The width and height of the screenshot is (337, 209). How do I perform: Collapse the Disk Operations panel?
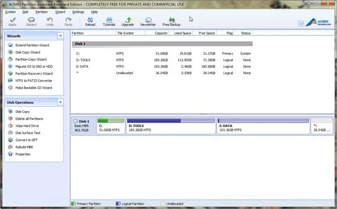click(60, 102)
